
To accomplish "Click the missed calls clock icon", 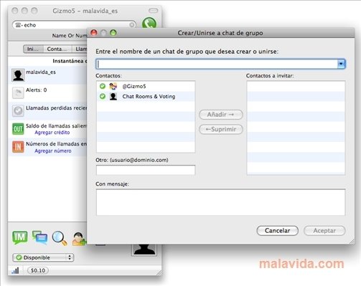I will (18, 111).
